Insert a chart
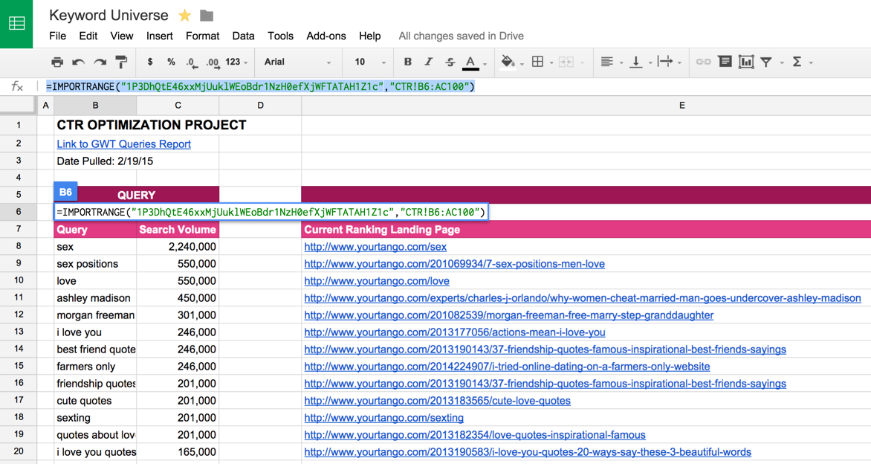871x464 pixels. [746, 62]
